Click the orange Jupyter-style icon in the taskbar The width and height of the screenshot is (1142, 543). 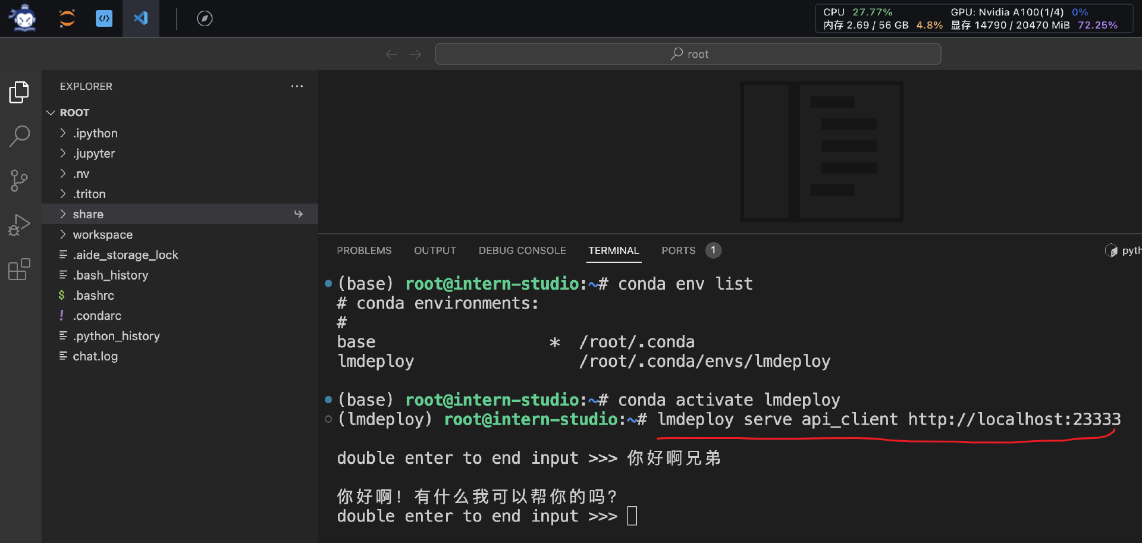click(x=66, y=18)
